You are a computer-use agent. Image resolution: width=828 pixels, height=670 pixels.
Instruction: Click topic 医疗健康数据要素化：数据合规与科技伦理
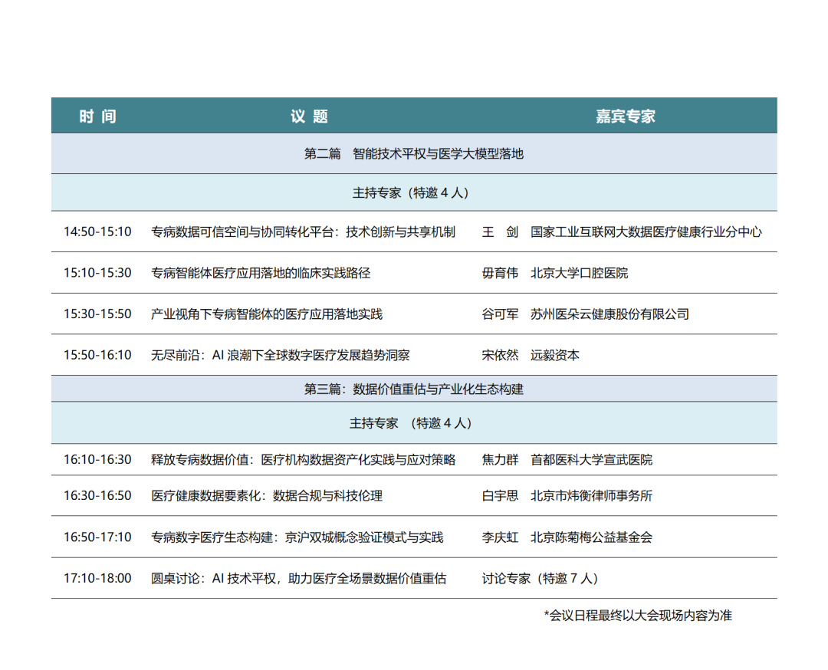point(267,496)
